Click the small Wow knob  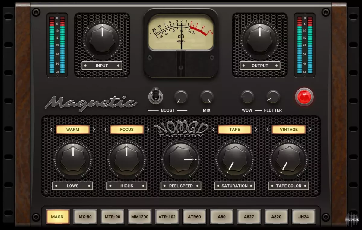[x=247, y=97]
